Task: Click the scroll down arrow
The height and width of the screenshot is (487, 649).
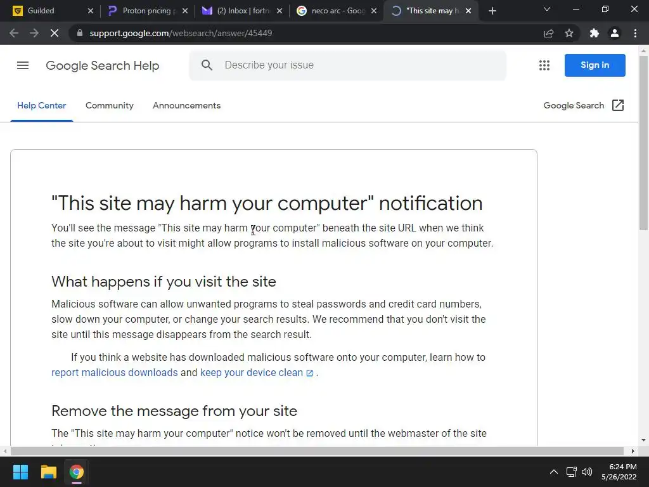Action: tap(643, 440)
